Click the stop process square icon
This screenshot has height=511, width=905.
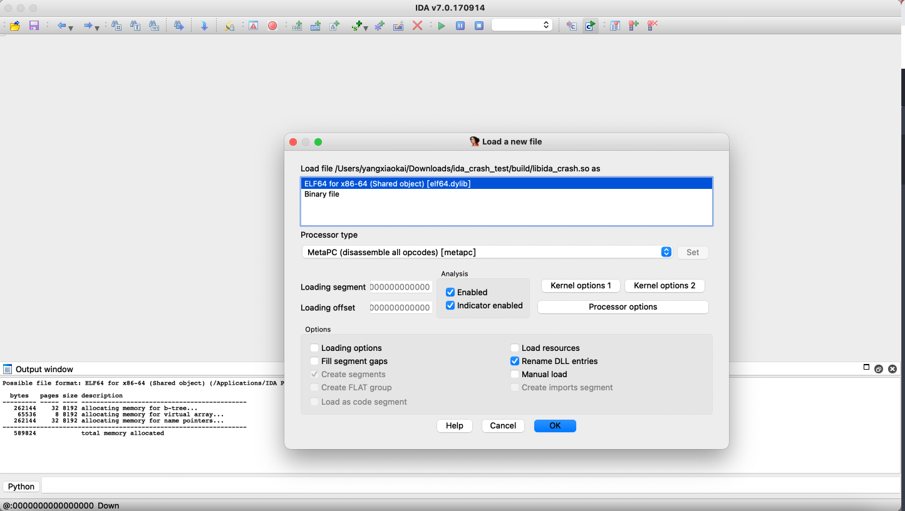(479, 26)
